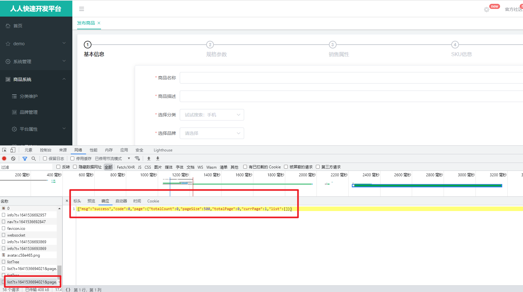This screenshot has height=292, width=523.
Task: Click the export HAR download arrow icon
Action: 157,158
